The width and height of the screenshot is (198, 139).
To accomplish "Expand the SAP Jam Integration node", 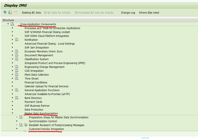I will [12, 47].
